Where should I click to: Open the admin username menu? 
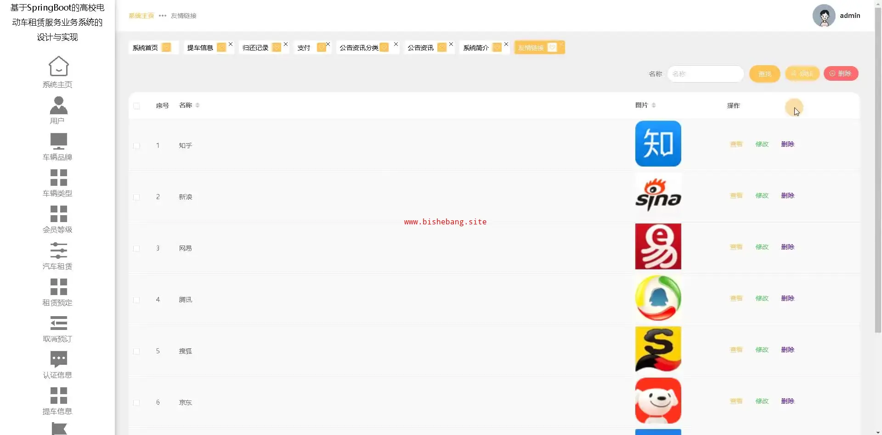[x=850, y=16]
